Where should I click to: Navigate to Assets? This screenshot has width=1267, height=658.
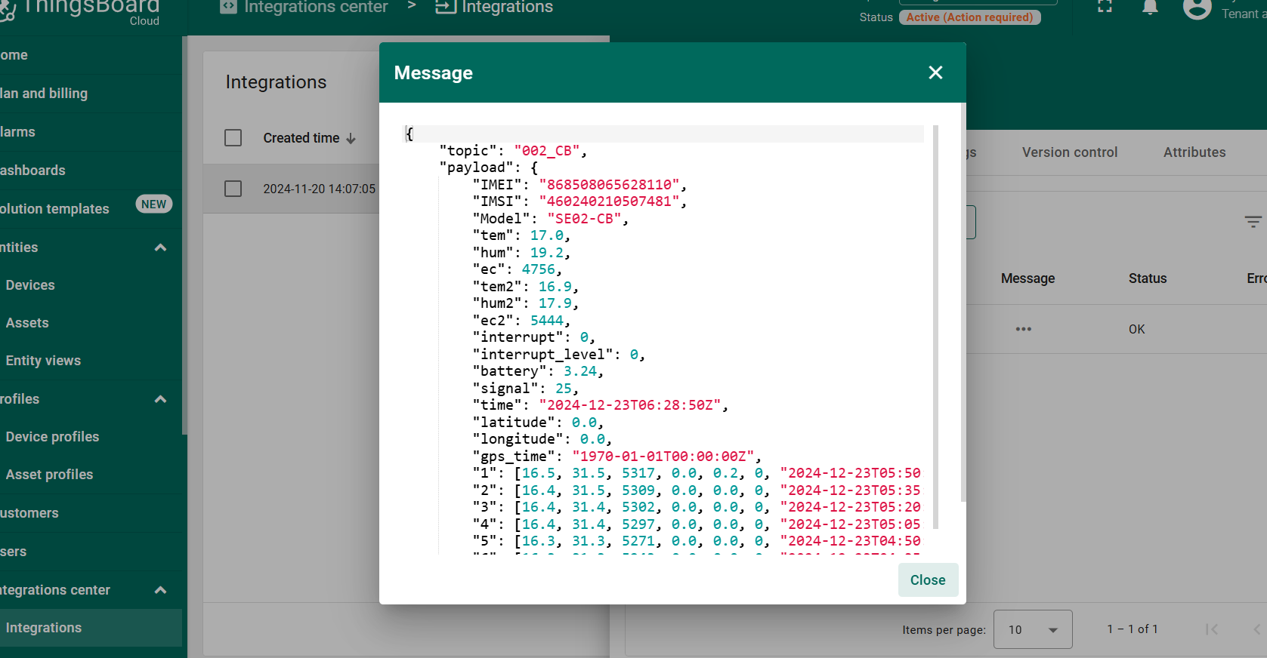[91, 323]
